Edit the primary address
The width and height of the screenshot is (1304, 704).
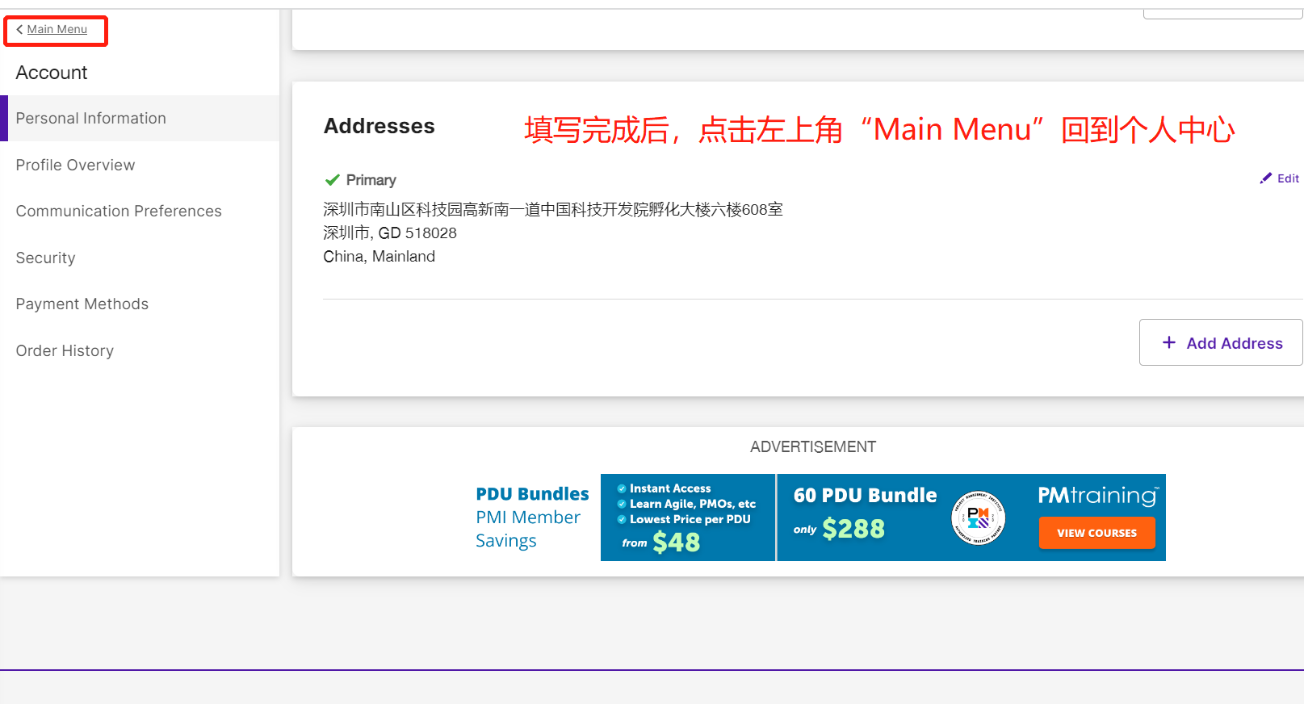1280,178
